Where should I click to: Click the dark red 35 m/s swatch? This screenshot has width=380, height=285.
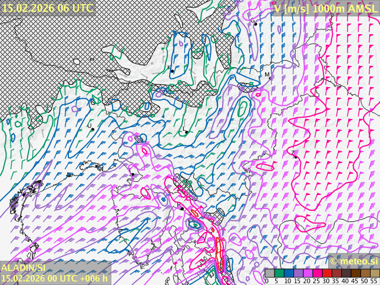[336, 273]
